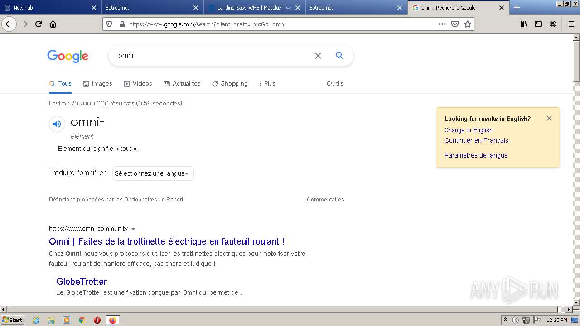Clear the Google search box
The height and width of the screenshot is (326, 580).
coord(318,56)
